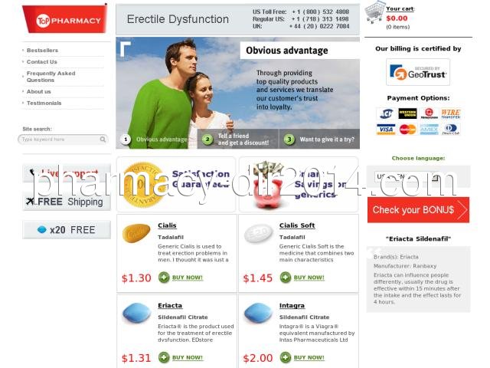Viewport: 490px width, 368px height.
Task: Click green plus icon beside Cialis Buy Now
Action: pyautogui.click(x=164, y=278)
